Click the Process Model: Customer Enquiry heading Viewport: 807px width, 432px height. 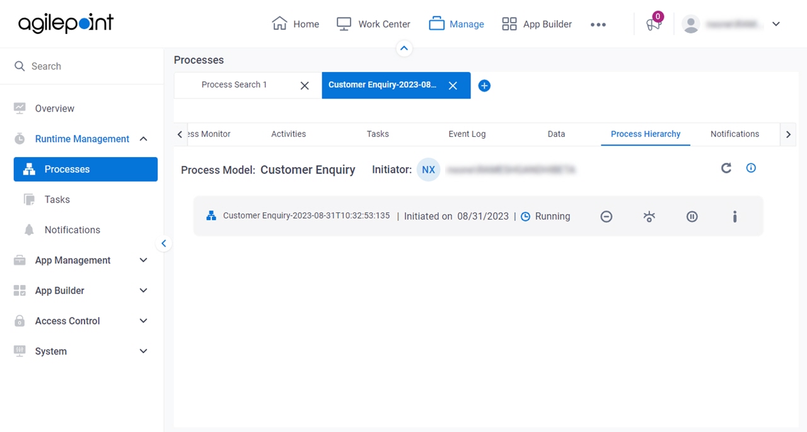268,170
